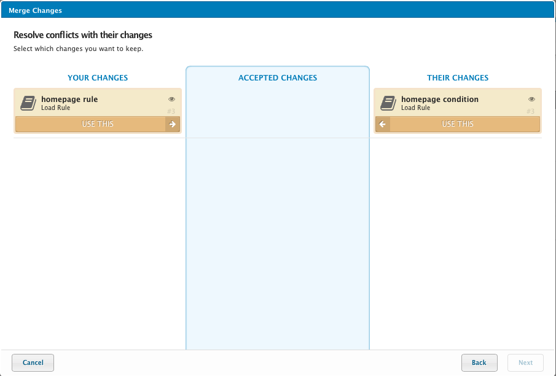Preview homepage rule using its eye icon
This screenshot has height=376, width=556.
click(171, 99)
